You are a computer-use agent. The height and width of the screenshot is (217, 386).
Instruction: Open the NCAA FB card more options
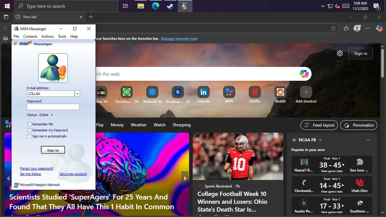tap(368, 140)
